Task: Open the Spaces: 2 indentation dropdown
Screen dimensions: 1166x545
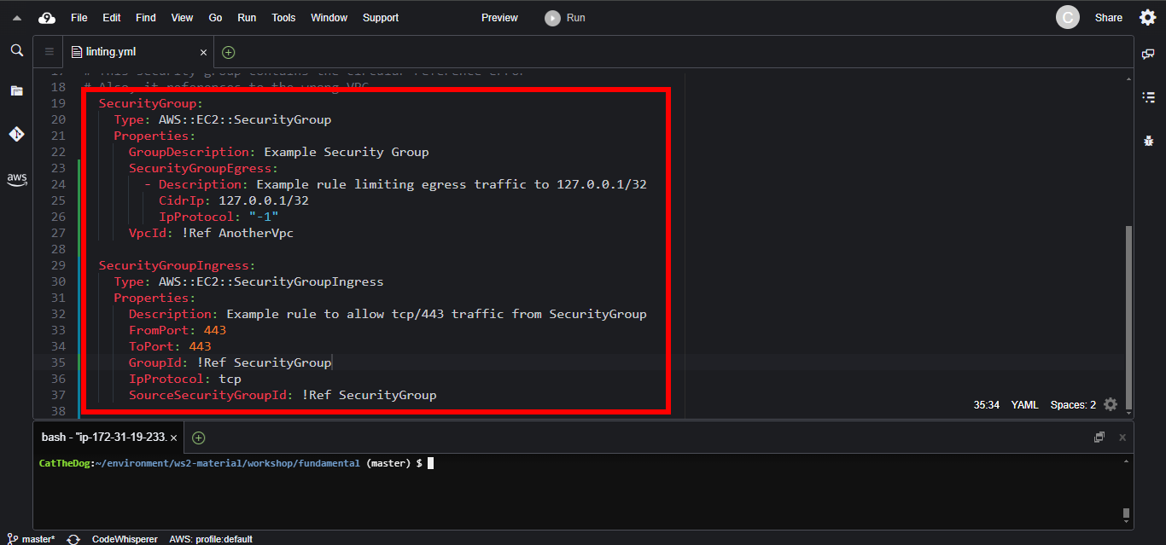Action: click(1072, 404)
